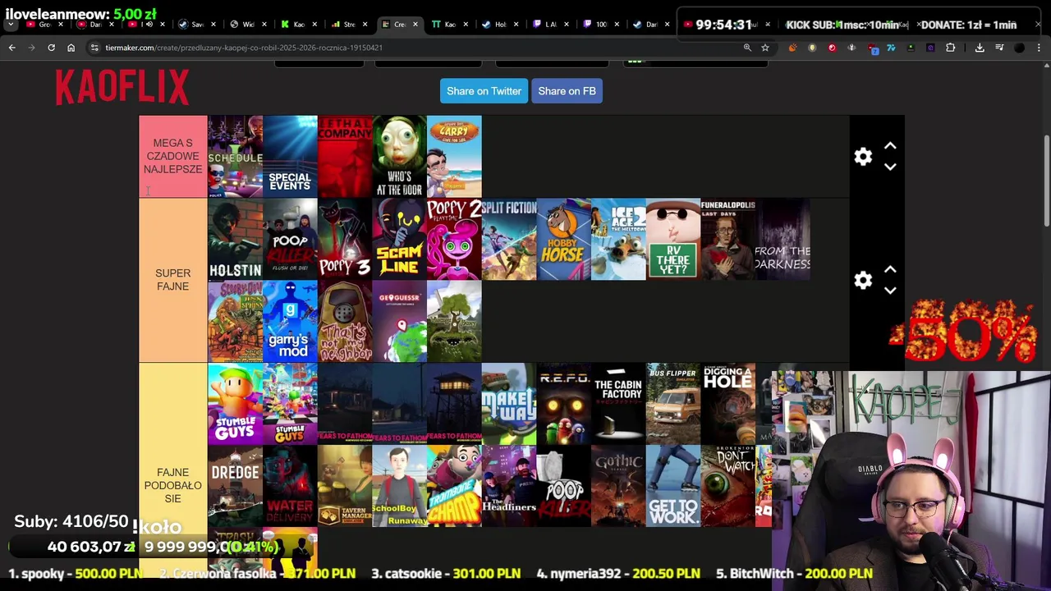Viewport: 1051px width, 591px height.
Task: Select the Bus Flipper thumbnail
Action: (673, 405)
